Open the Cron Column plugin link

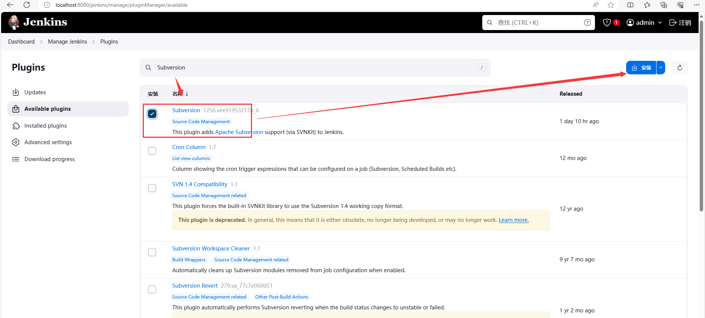(189, 147)
